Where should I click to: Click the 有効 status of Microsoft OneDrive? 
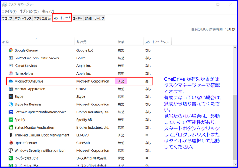(121, 81)
